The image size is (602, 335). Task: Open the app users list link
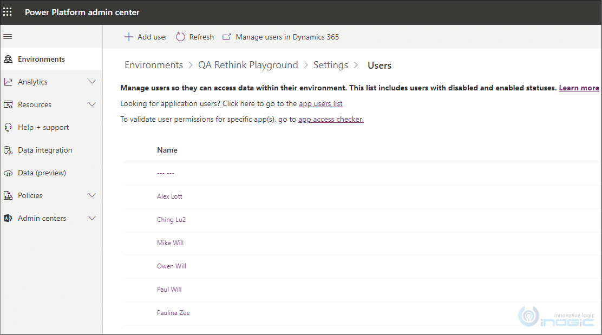point(320,103)
